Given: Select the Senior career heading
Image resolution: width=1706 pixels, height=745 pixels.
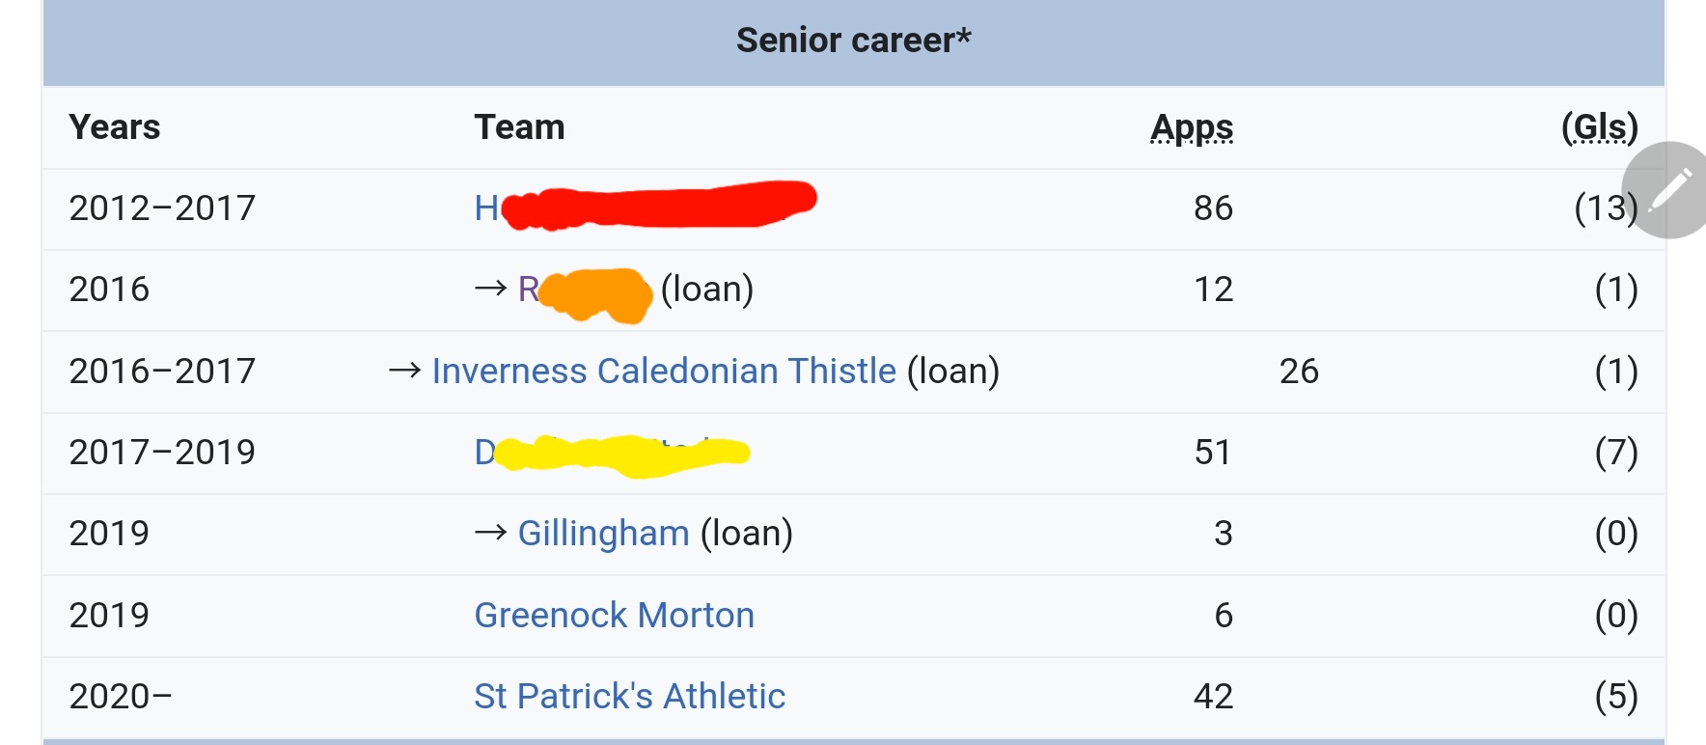Looking at the screenshot, I should click(x=853, y=41).
